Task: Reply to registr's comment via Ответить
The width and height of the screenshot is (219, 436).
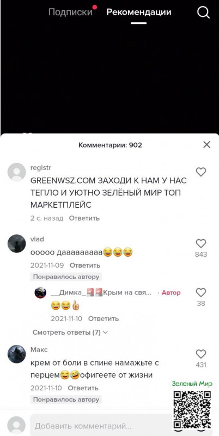Action: pyautogui.click(x=84, y=219)
